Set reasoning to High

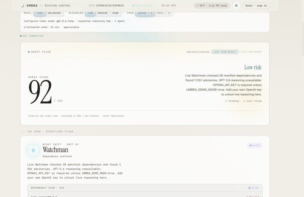115,13
